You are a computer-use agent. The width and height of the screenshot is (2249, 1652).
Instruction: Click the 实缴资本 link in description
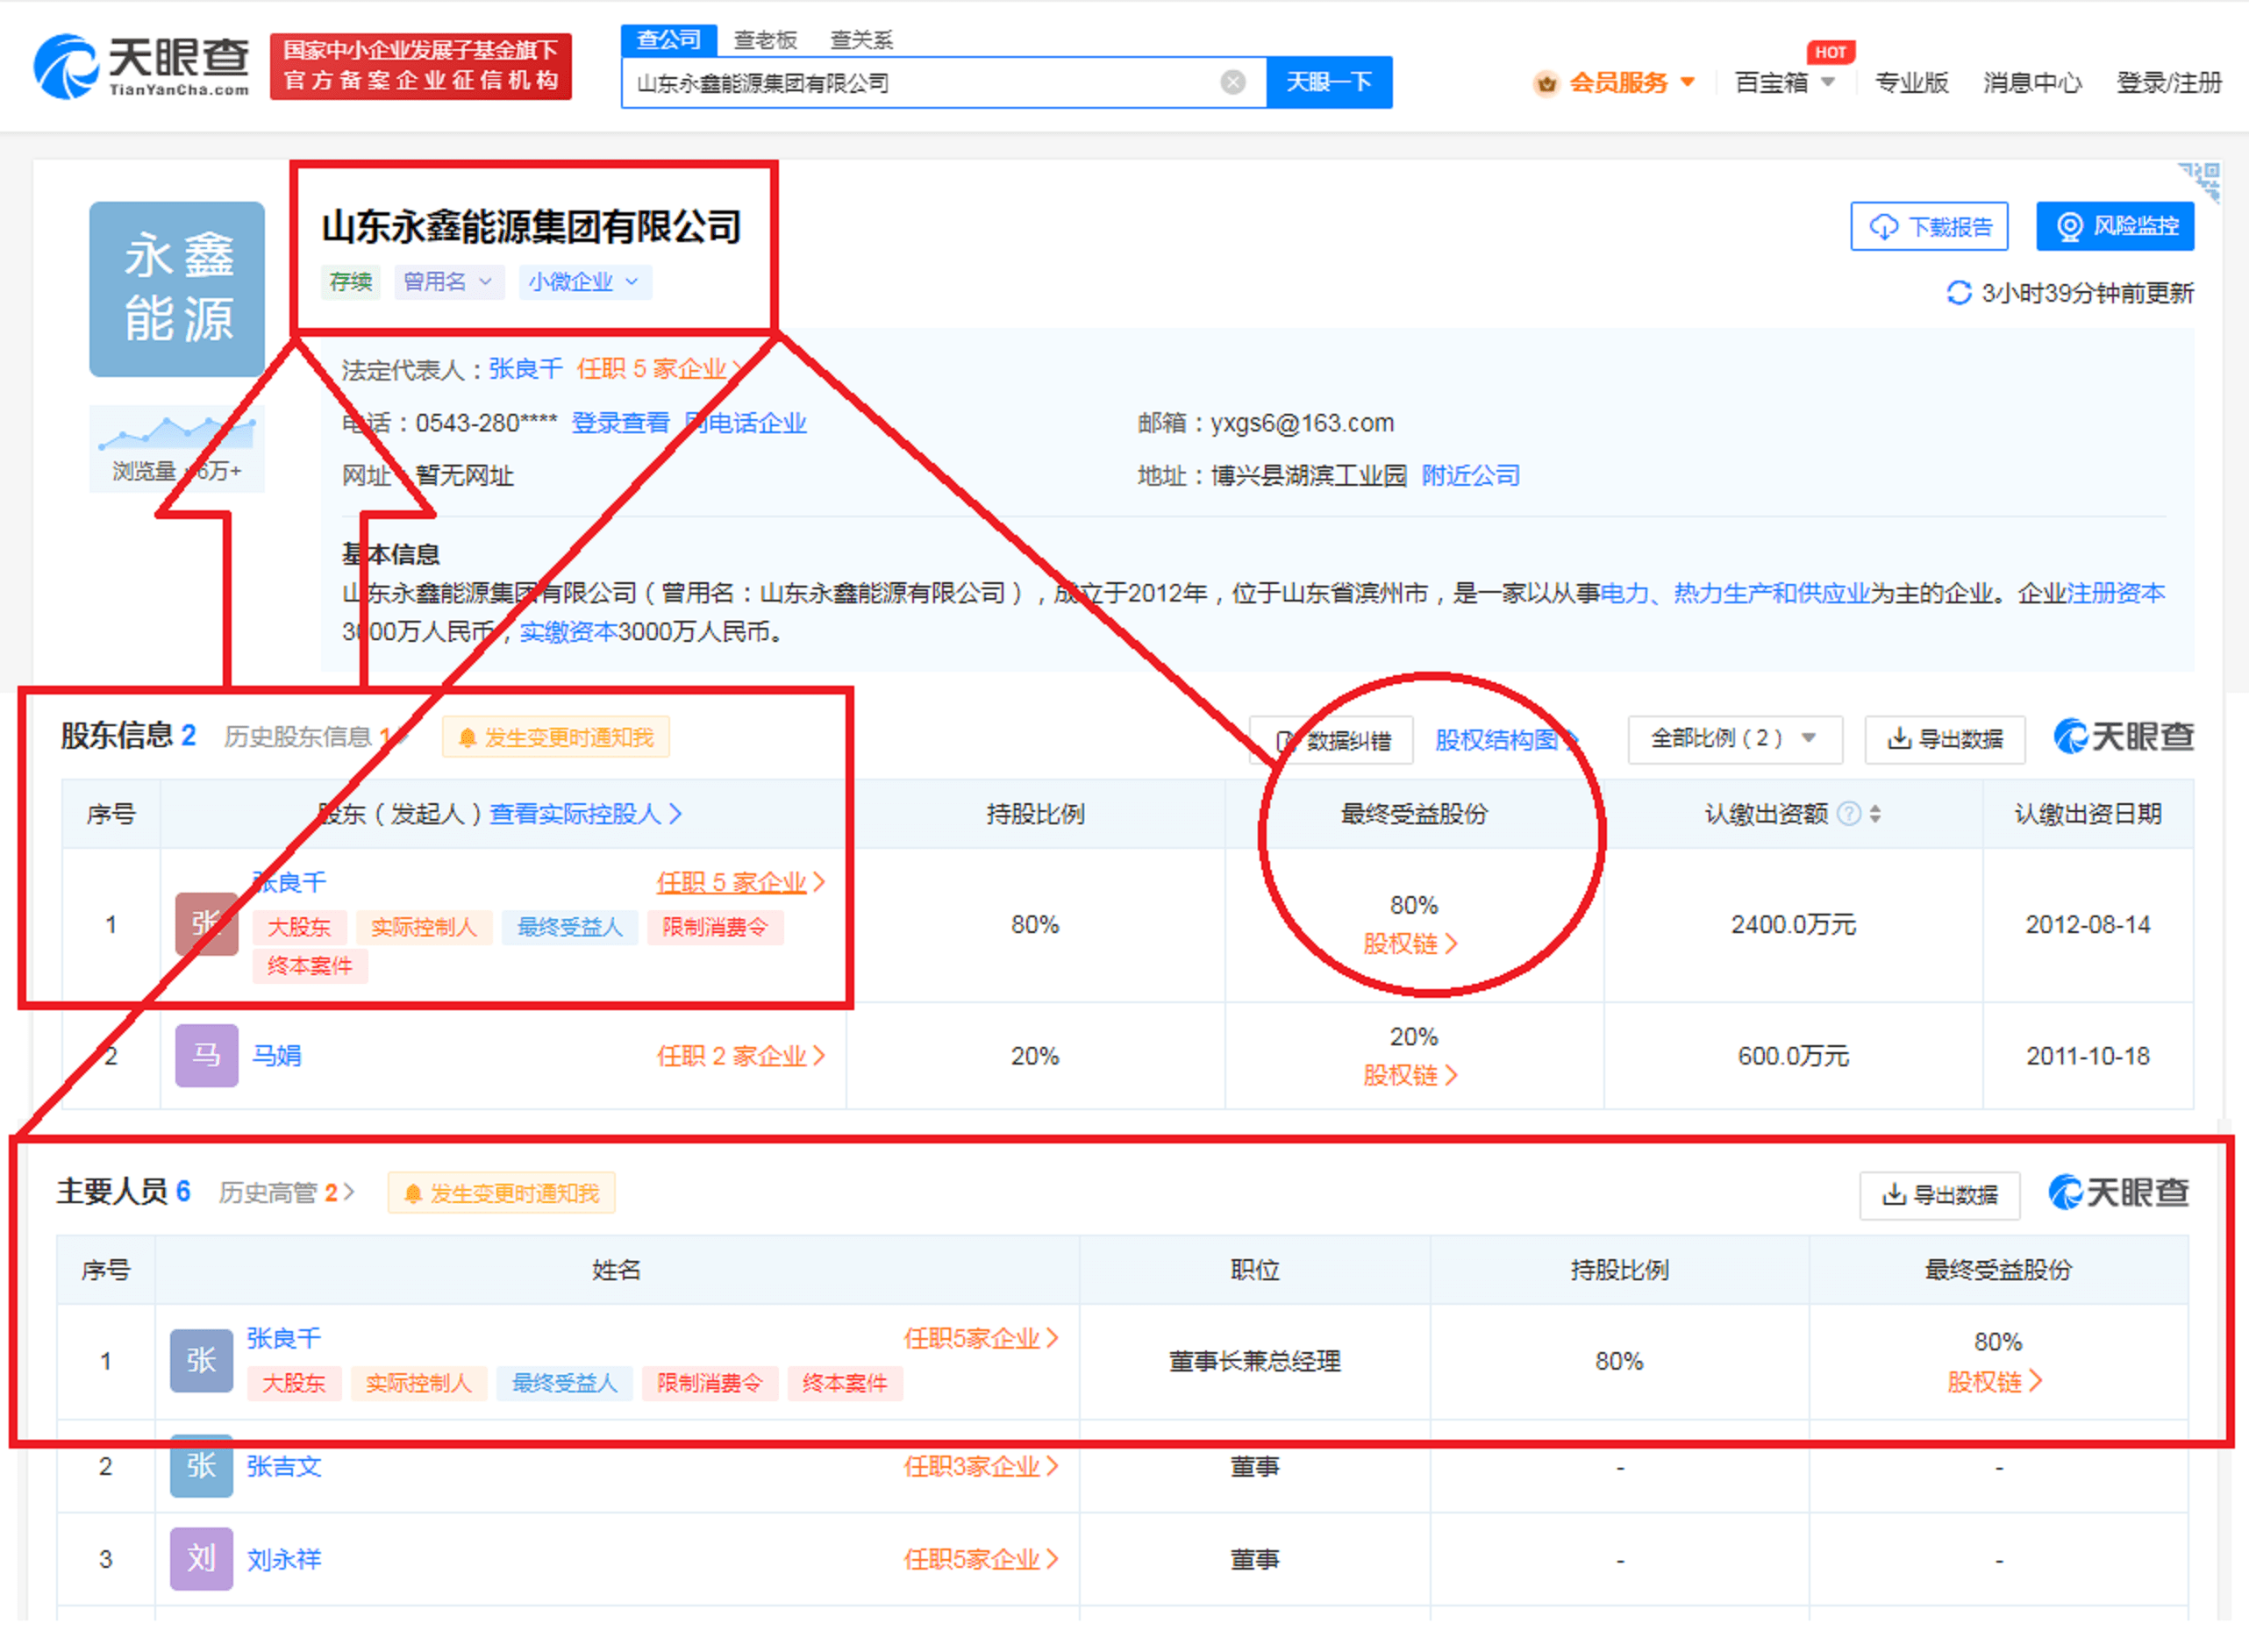point(568,632)
